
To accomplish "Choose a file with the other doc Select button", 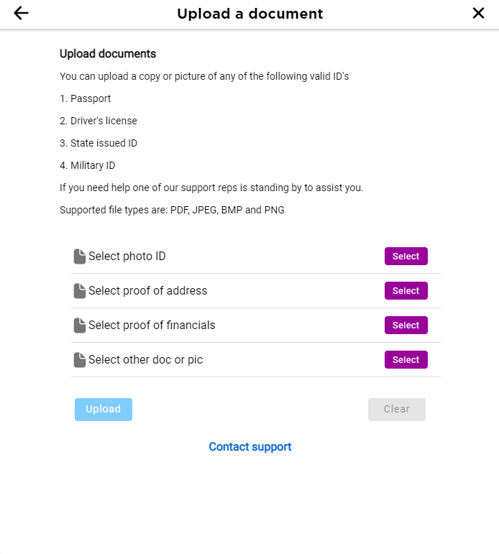I will pos(406,360).
